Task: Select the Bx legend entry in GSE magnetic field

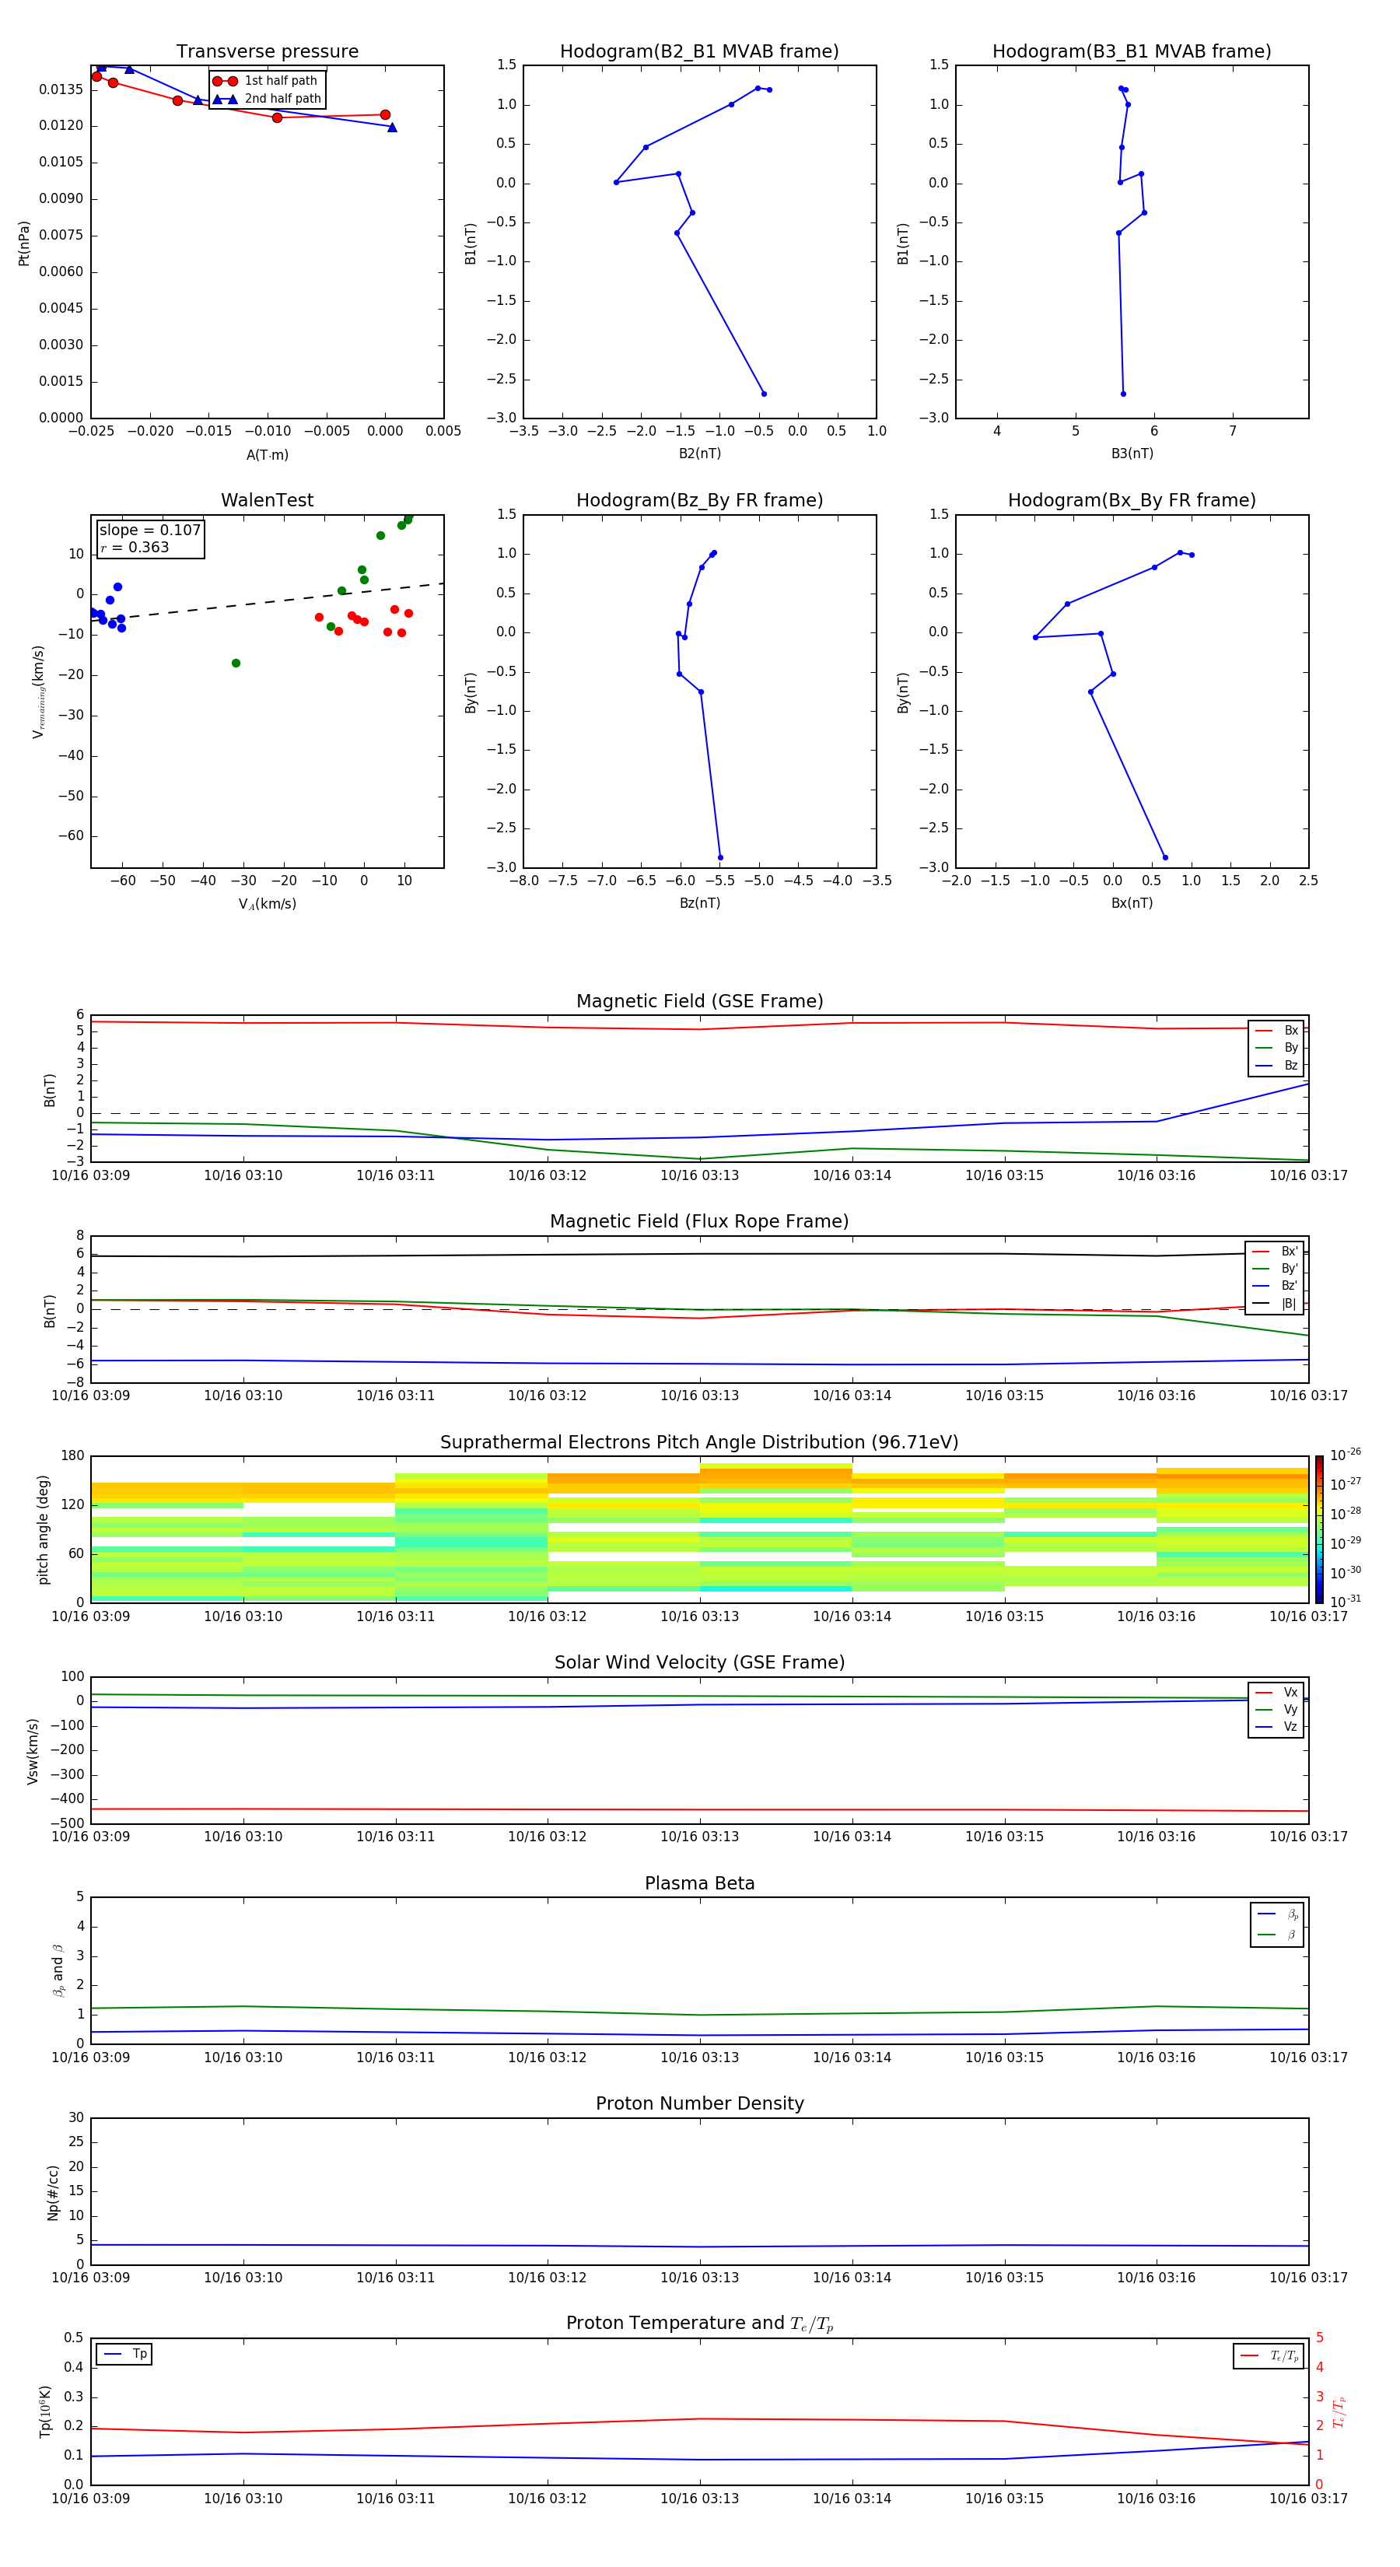Action: tap(1276, 1031)
